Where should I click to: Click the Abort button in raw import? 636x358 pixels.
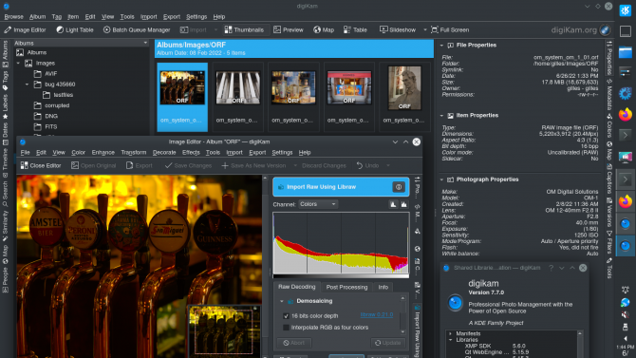[294, 343]
